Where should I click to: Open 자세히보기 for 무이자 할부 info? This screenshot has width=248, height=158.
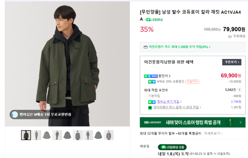point(213,133)
